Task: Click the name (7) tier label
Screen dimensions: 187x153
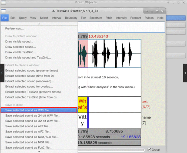Action: pos(146,120)
